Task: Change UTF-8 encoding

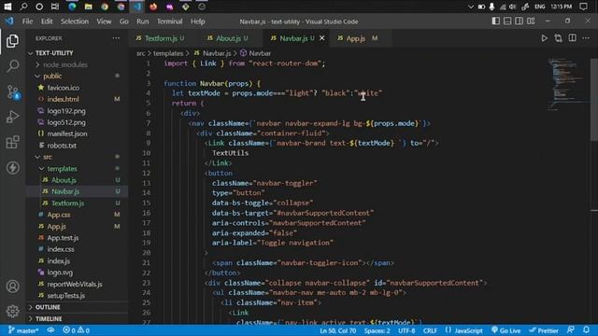Action: click(406, 330)
